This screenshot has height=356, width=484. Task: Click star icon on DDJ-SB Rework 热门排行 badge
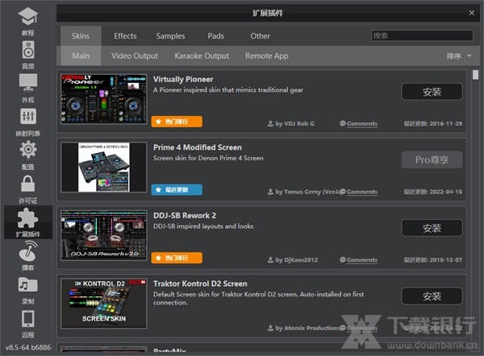(x=158, y=258)
